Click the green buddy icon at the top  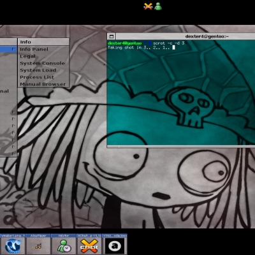tap(158, 6)
